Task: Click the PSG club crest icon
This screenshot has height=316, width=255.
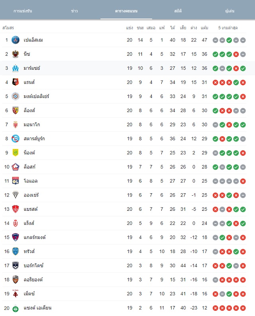Action: 16,40
